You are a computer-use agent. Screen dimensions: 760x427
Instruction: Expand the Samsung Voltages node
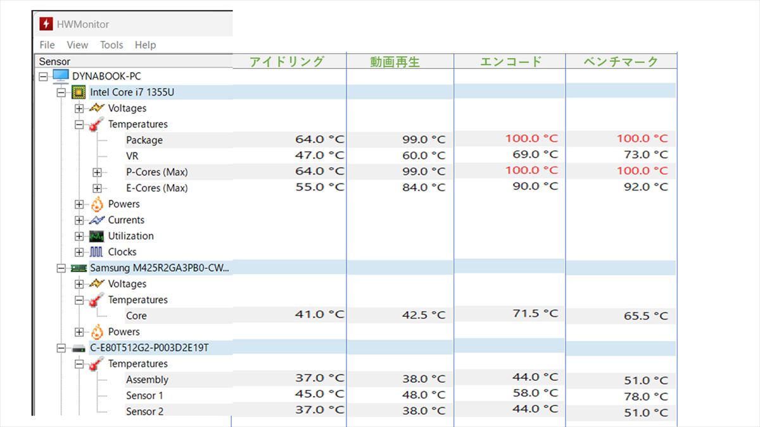point(79,284)
